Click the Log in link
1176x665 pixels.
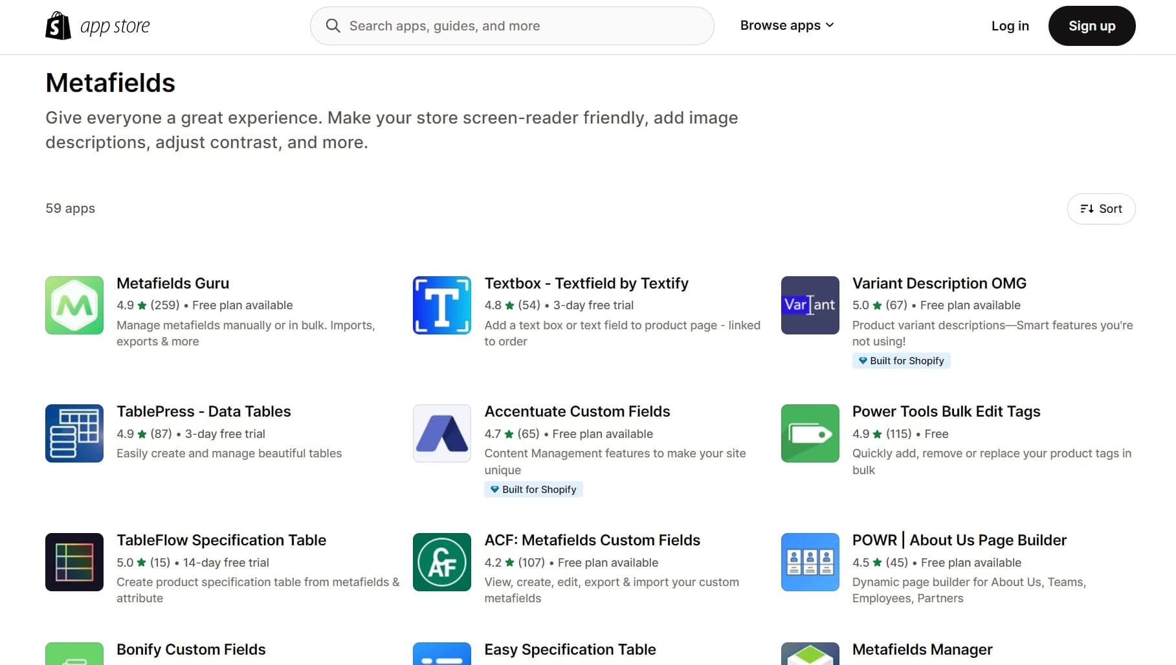tap(1010, 26)
